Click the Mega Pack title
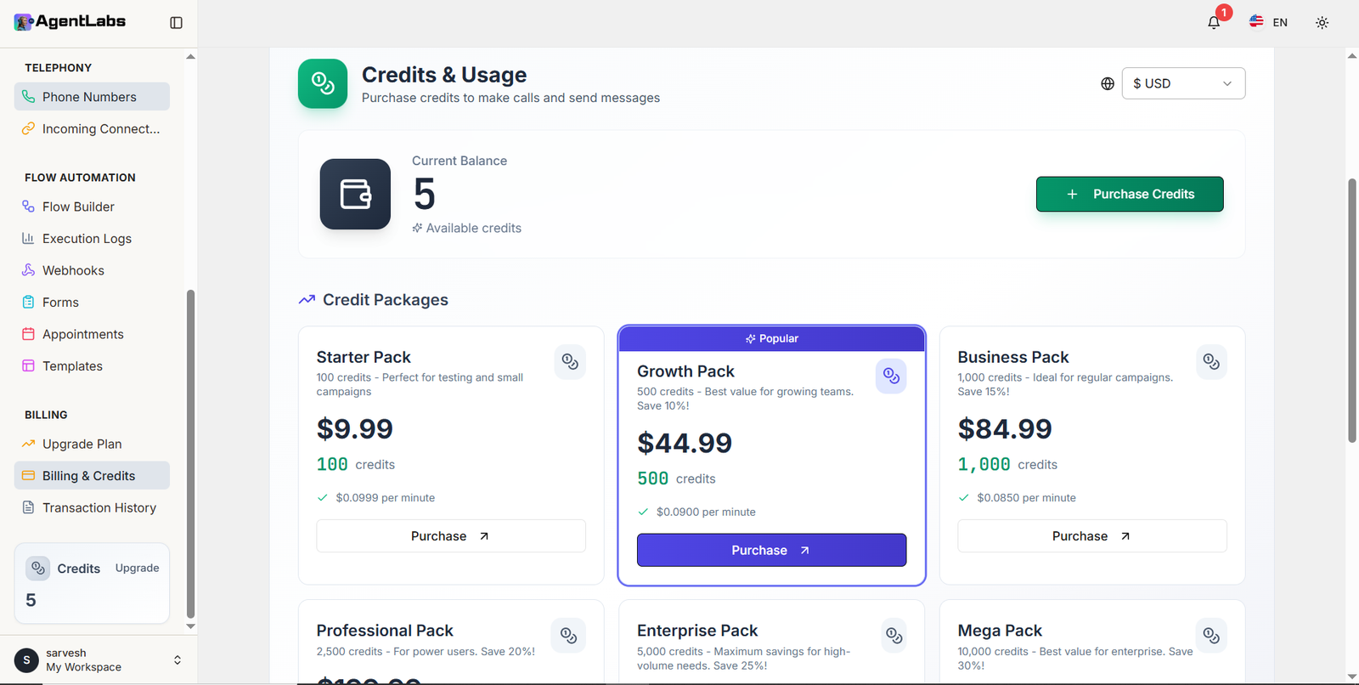 tap(1000, 631)
